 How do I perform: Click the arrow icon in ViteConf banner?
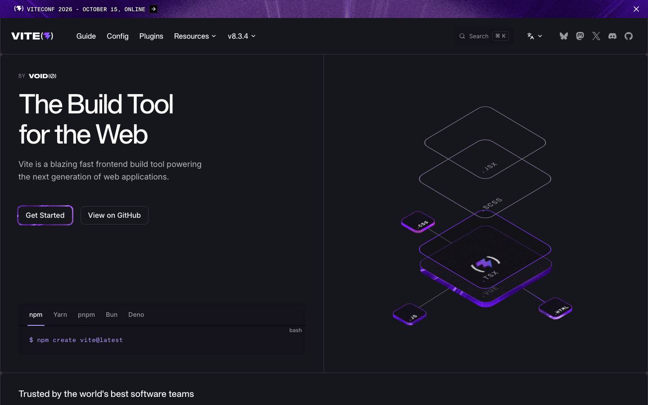[x=153, y=9]
